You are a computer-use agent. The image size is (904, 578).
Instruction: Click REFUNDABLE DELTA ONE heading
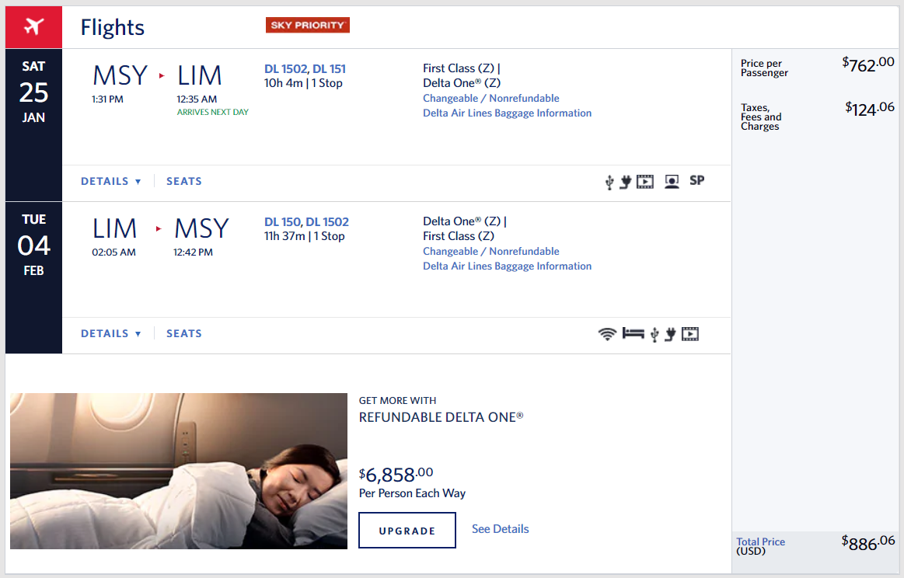tap(441, 417)
